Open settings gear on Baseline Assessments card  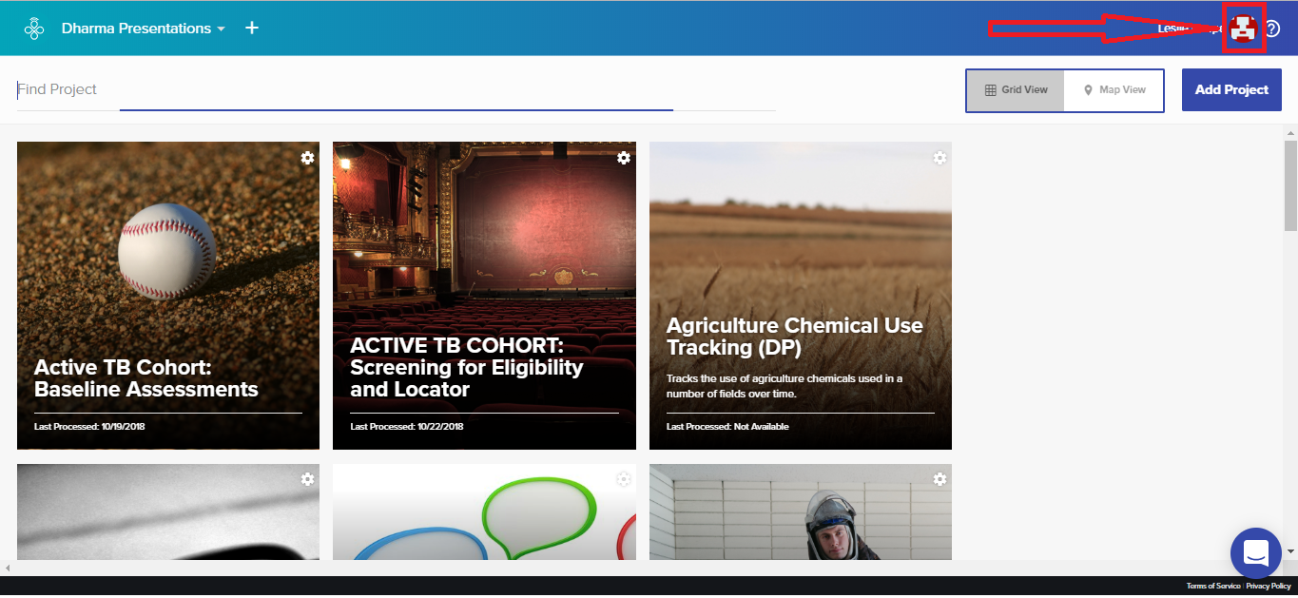tap(307, 158)
